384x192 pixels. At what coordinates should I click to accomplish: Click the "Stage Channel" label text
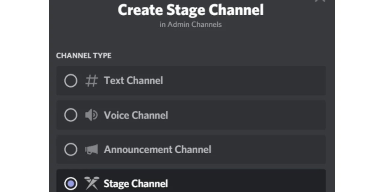point(136,184)
